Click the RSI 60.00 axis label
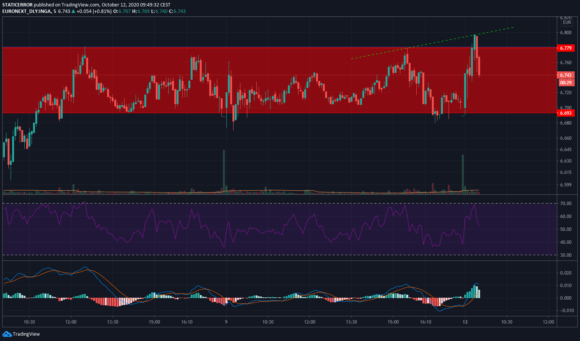Screen dimensions: 580x341 tap(566, 216)
